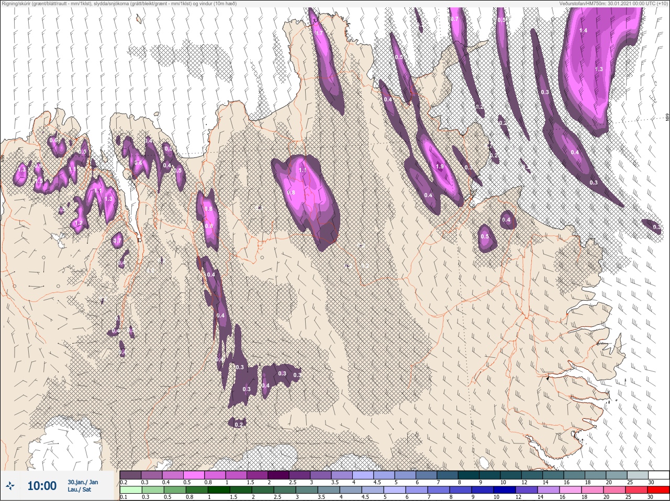Pick the dark purple upper-scale swatch between 2 and 2.5

click(280, 475)
